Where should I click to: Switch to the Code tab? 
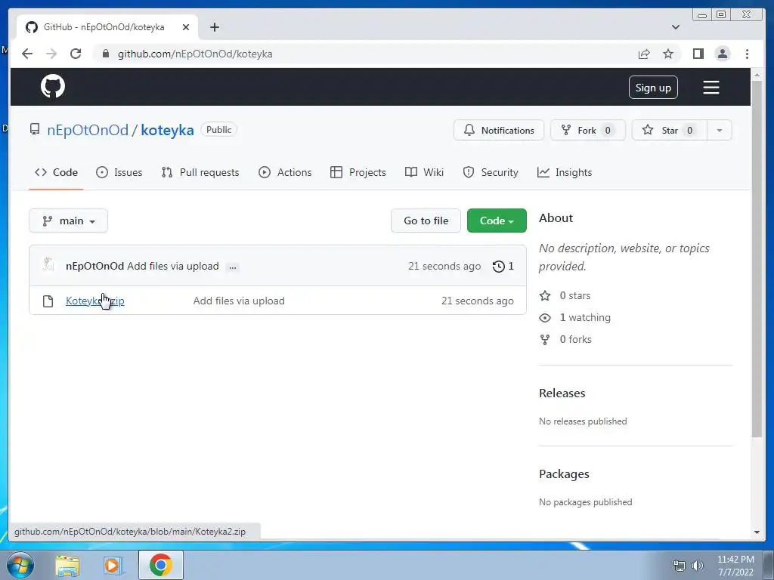(56, 172)
